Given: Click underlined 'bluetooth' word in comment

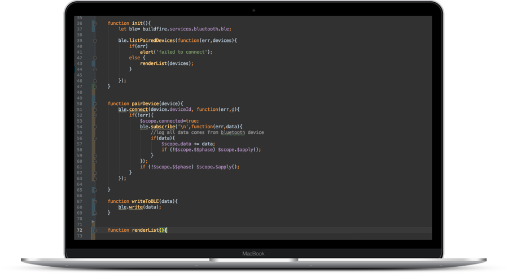Looking at the screenshot, I should coord(233,132).
